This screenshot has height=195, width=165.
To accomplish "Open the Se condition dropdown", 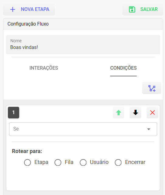I will [83, 129].
